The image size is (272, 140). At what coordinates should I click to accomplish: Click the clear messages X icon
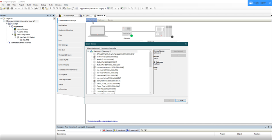142,130
